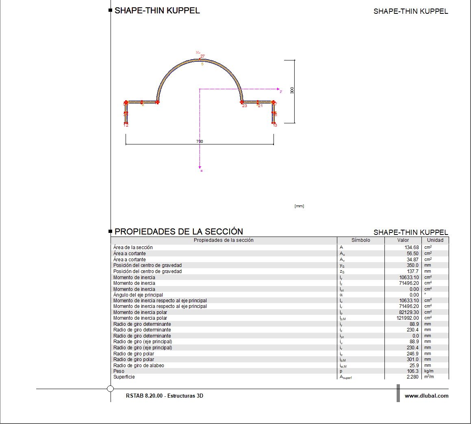Click the weight value 106.3
This screenshot has height=424, width=471.
413,371
